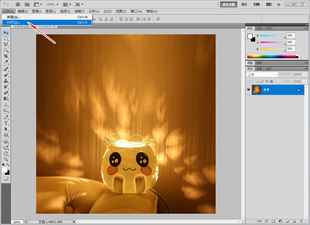Show more workspaces with double chevron

(279, 4)
